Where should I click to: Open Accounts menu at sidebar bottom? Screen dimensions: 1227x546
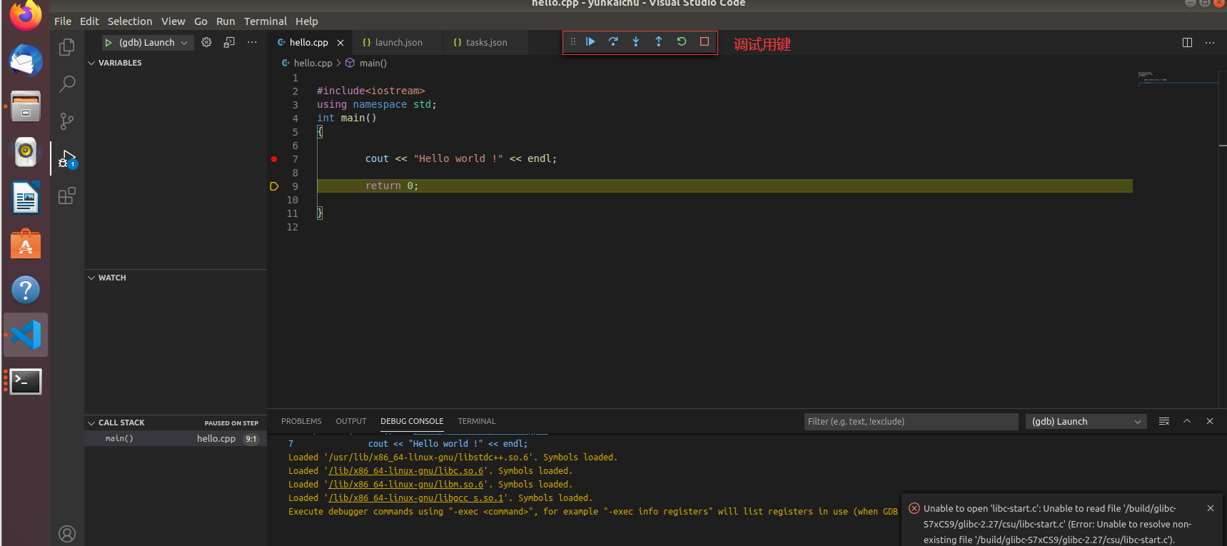(x=67, y=534)
